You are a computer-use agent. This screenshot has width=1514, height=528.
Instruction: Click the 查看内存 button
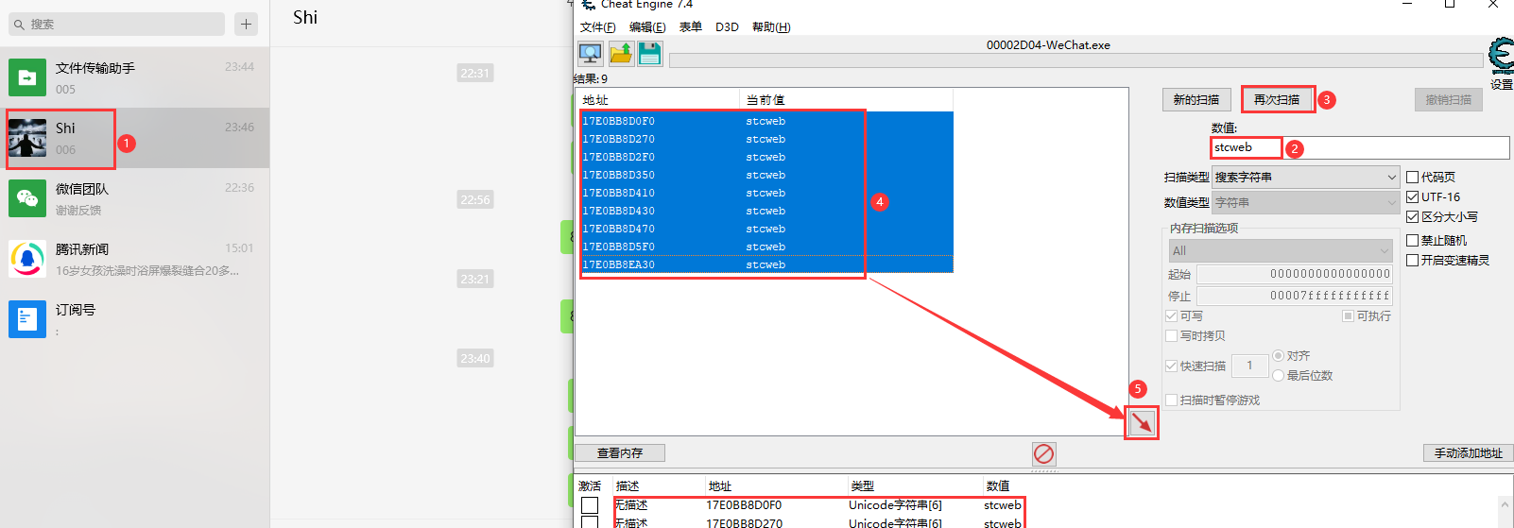(x=620, y=453)
